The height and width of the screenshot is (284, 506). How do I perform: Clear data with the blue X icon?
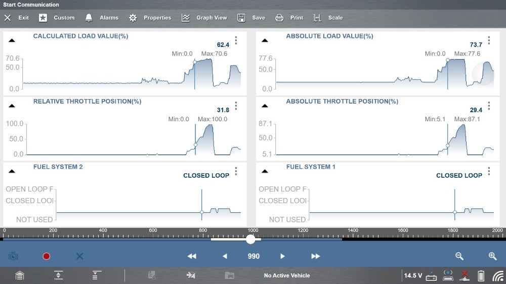[79, 256]
